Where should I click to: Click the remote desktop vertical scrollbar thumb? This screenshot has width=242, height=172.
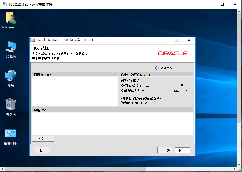(x=239, y=69)
